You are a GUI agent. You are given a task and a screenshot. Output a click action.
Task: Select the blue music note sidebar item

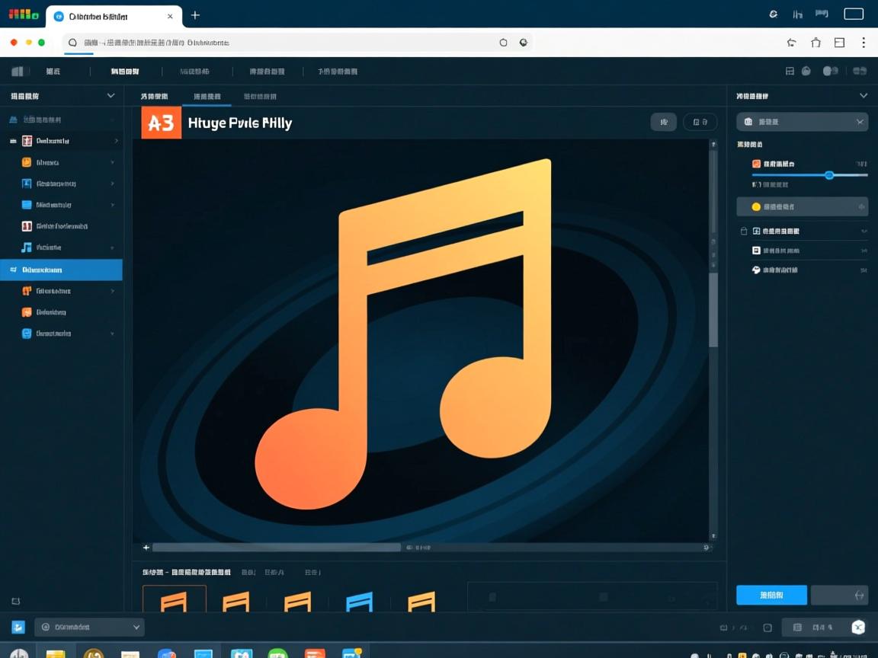pos(27,248)
